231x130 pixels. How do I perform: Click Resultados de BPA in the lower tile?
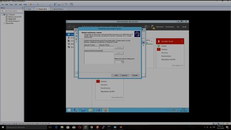pyautogui.click(x=108, y=91)
